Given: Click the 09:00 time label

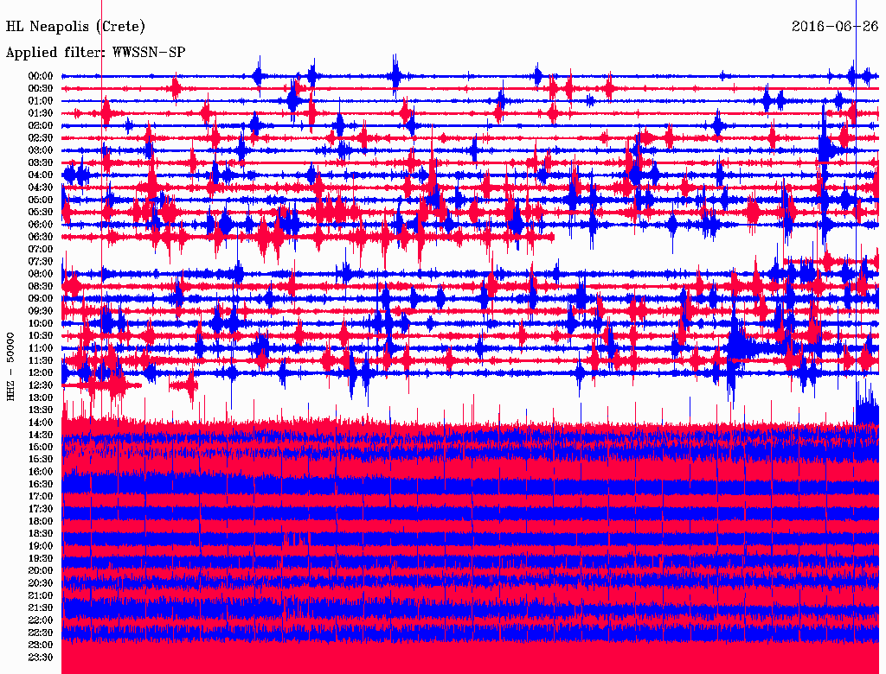Looking at the screenshot, I should point(41,298).
